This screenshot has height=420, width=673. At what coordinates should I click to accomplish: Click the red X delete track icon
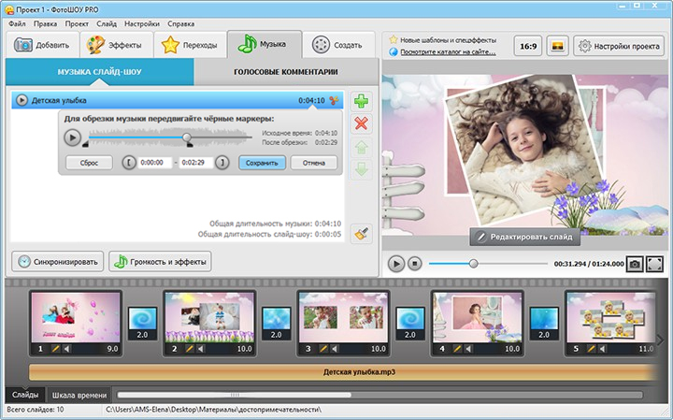361,124
